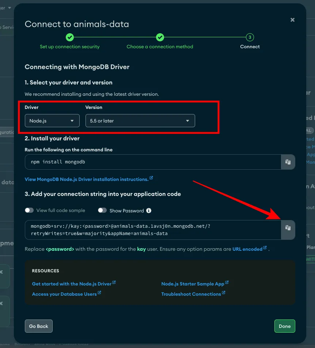Go to Choose a connection method step

pos(160,42)
